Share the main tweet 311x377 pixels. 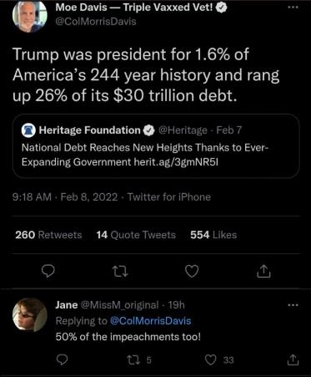coord(263,271)
